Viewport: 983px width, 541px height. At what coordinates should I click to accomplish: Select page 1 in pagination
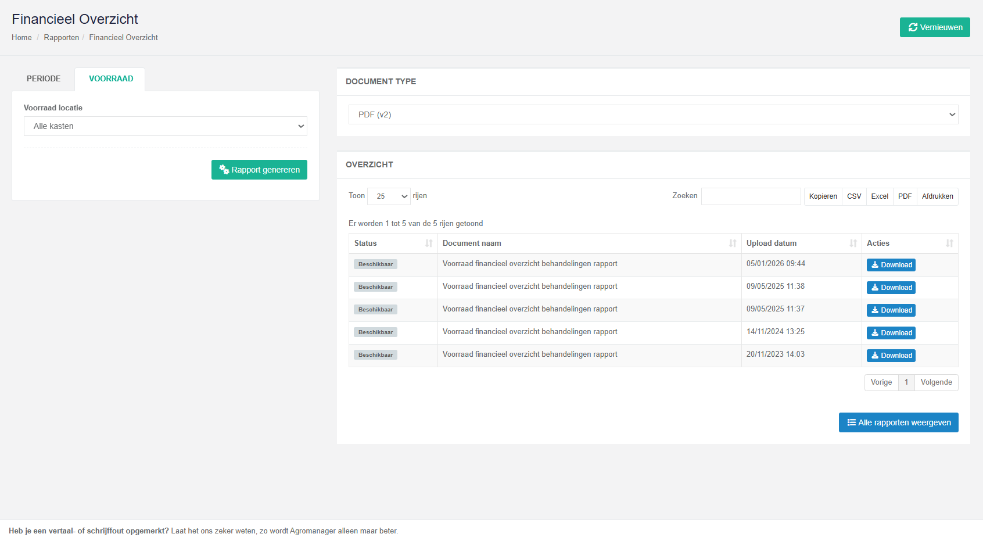coord(906,382)
